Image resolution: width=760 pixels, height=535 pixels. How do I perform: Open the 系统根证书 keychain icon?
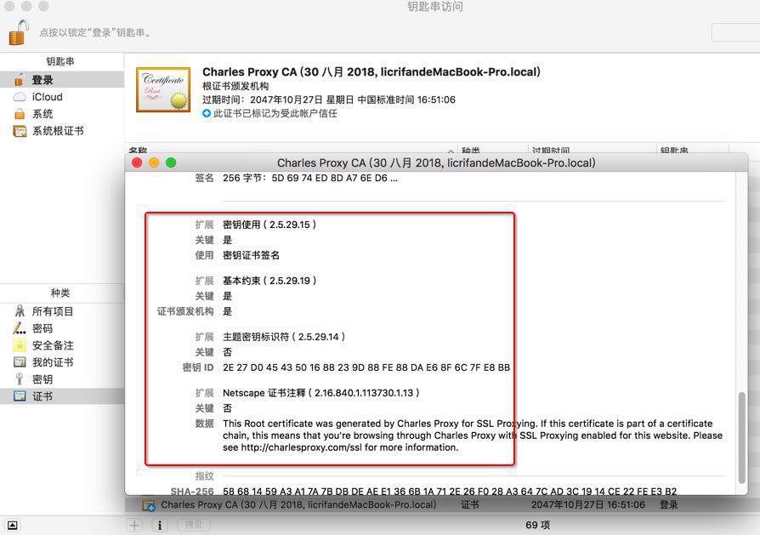[x=20, y=131]
